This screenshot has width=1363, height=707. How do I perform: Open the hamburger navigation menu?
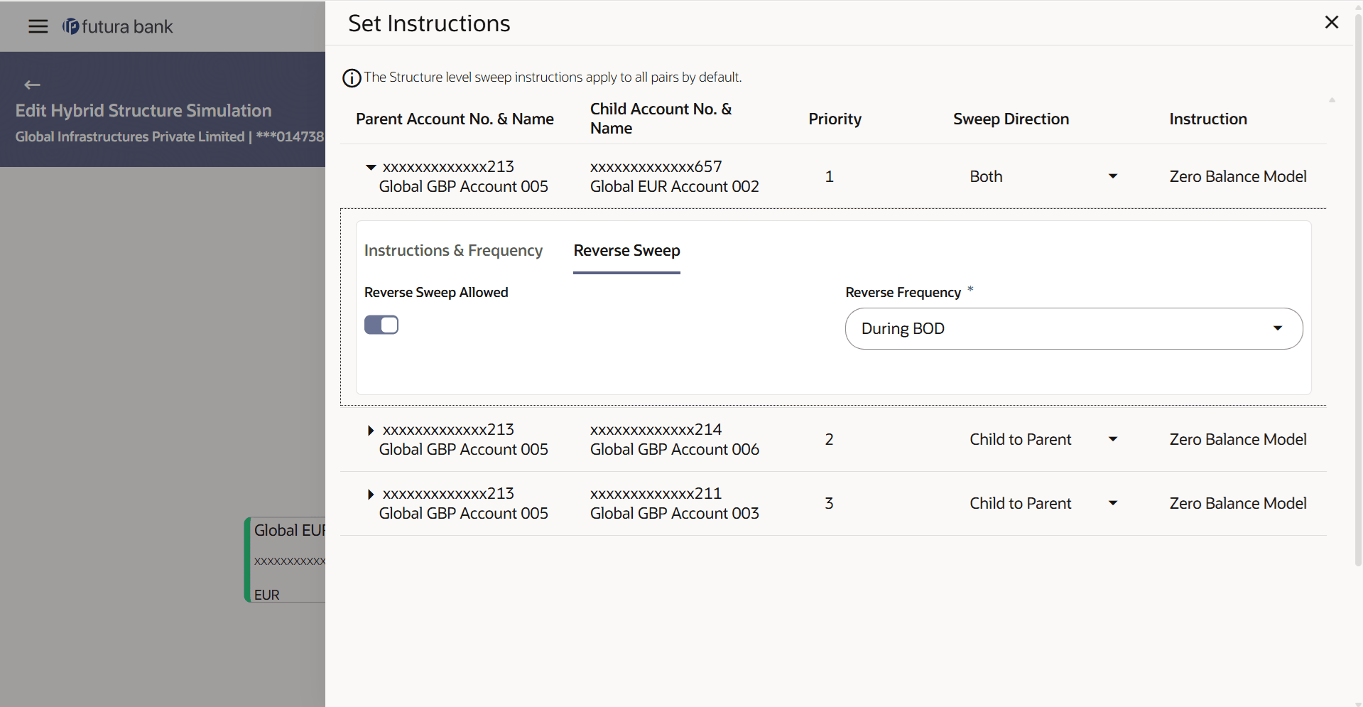point(38,26)
